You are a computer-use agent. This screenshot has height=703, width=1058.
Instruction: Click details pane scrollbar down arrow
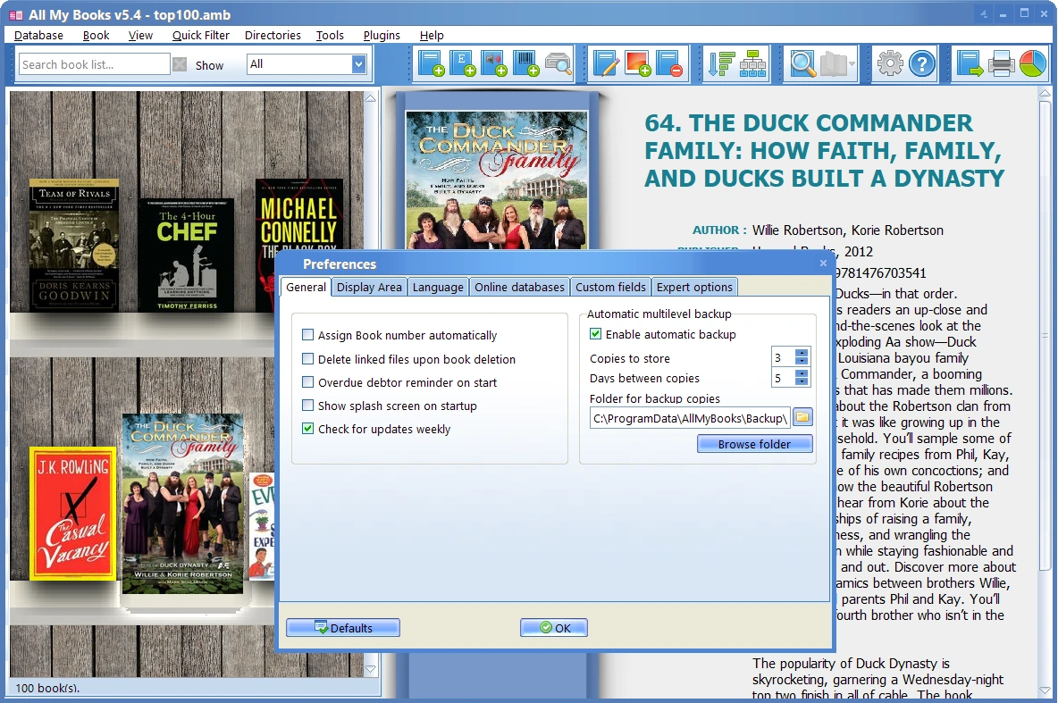(1045, 690)
